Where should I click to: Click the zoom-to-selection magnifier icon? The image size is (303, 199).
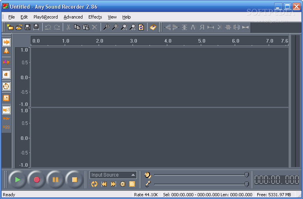coord(123,27)
